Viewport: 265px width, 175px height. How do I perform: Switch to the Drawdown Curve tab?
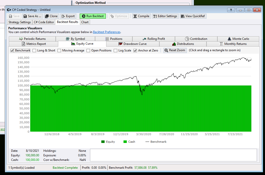click(133, 44)
